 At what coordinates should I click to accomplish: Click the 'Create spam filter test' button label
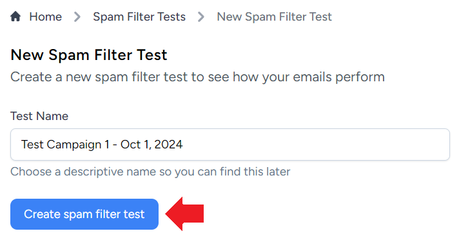coord(84,214)
